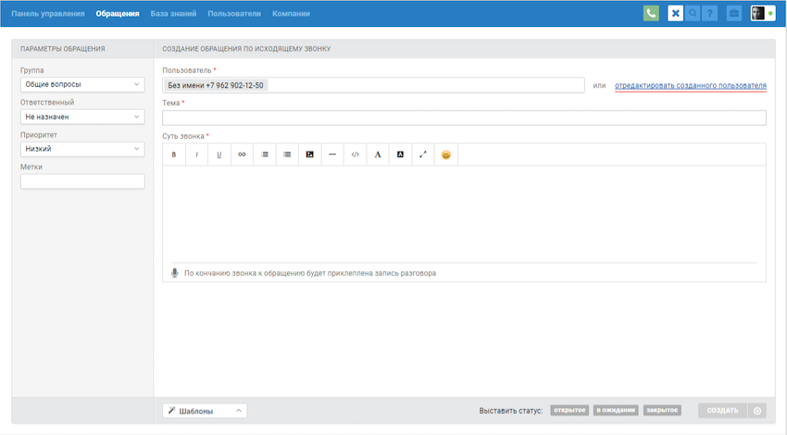Open help question mark icon
The image size is (787, 435).
(x=710, y=14)
